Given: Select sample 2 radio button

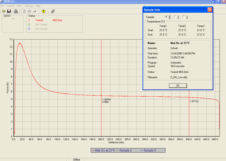Looking at the screenshot, I should pos(175,17).
